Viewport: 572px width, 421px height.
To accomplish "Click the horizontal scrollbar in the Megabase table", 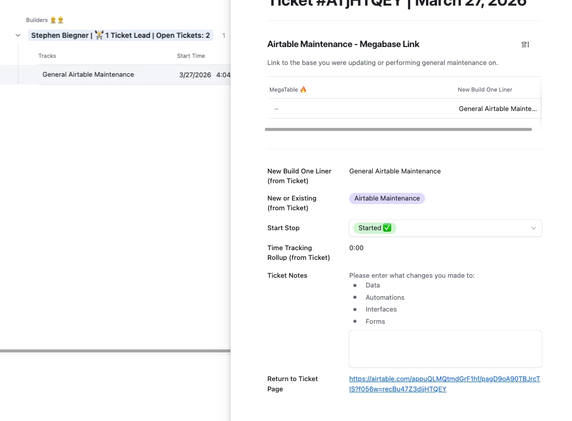I will 398,129.
